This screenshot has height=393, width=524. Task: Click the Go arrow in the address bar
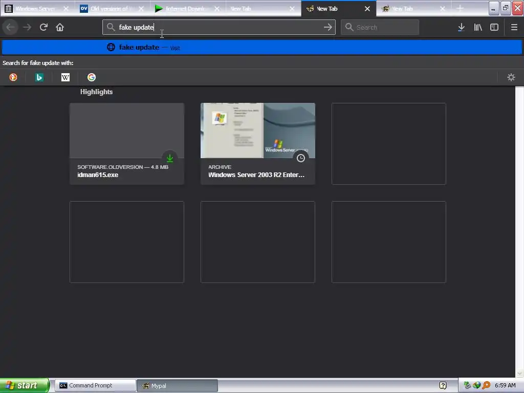pos(328,27)
